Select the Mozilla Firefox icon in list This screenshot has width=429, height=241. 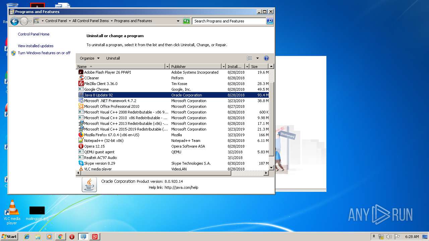point(81,135)
